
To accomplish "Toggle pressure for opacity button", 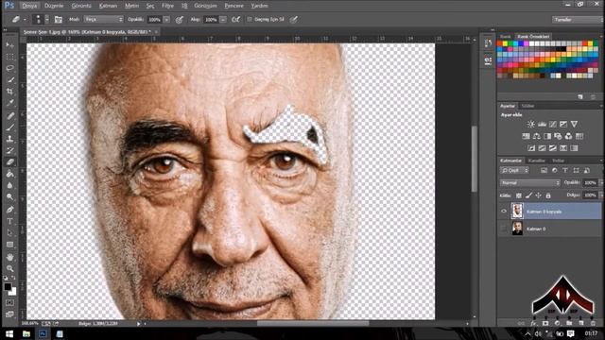I will (x=180, y=19).
